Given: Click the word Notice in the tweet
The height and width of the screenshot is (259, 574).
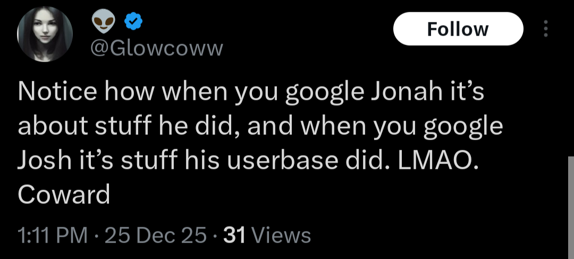Looking at the screenshot, I should (57, 93).
